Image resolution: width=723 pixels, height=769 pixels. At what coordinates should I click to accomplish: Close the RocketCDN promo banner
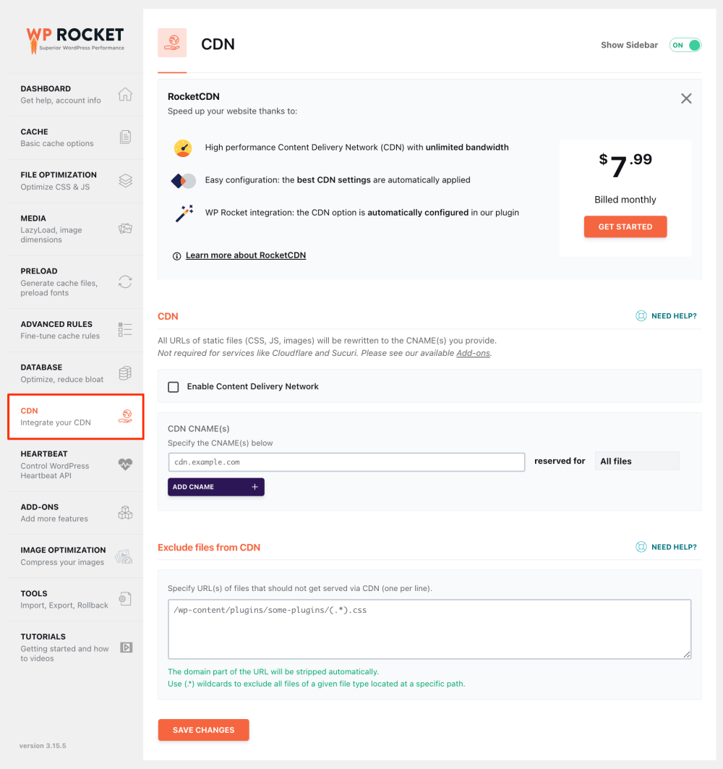click(686, 98)
